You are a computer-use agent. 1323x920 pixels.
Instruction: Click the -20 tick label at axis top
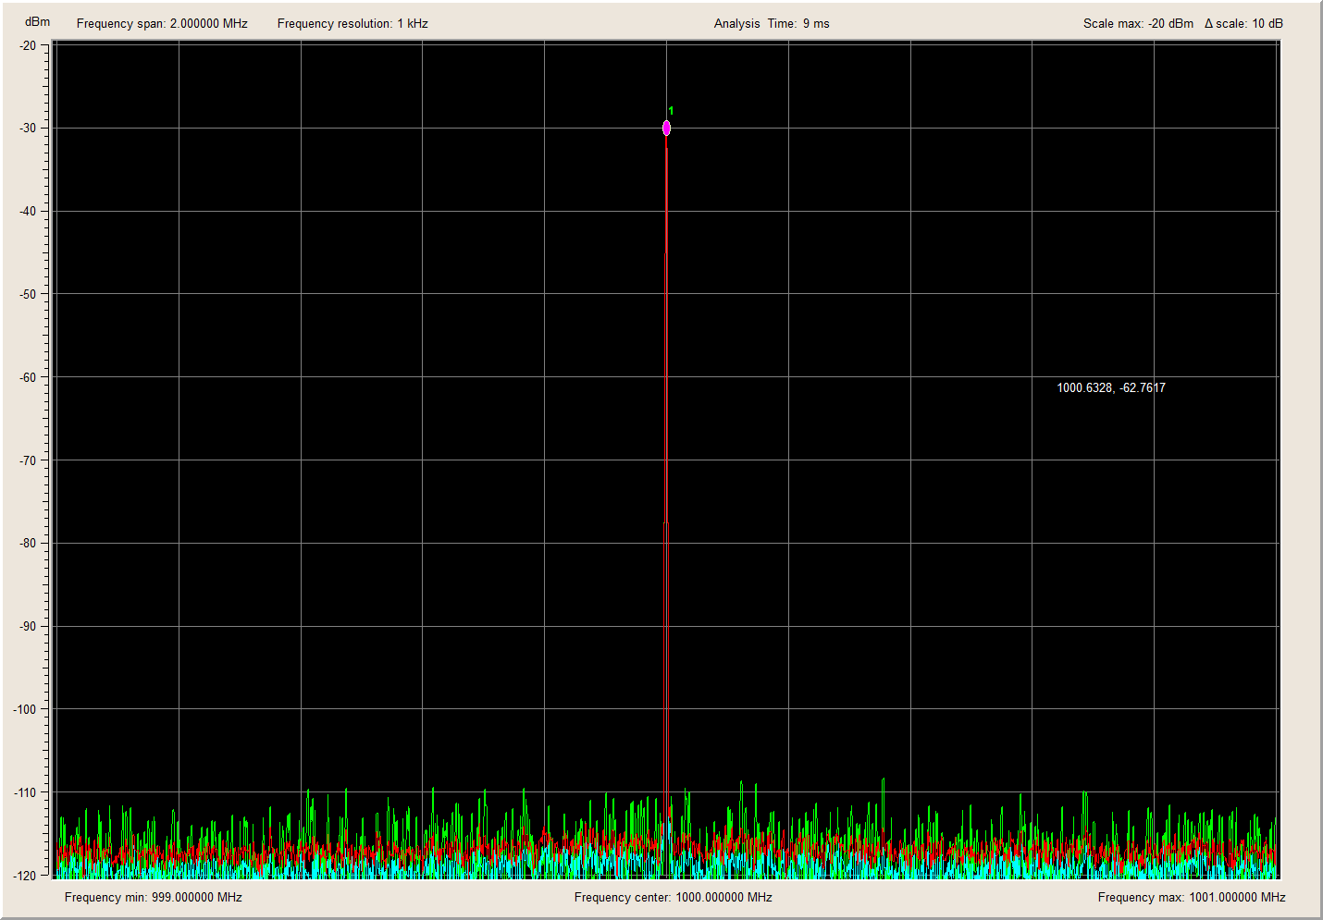28,45
